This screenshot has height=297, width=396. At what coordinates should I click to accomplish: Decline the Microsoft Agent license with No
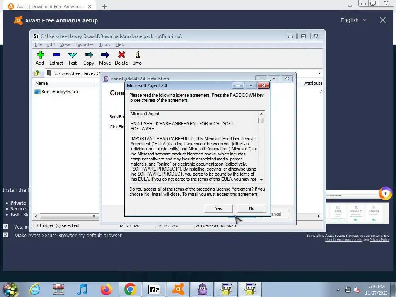pos(251,208)
